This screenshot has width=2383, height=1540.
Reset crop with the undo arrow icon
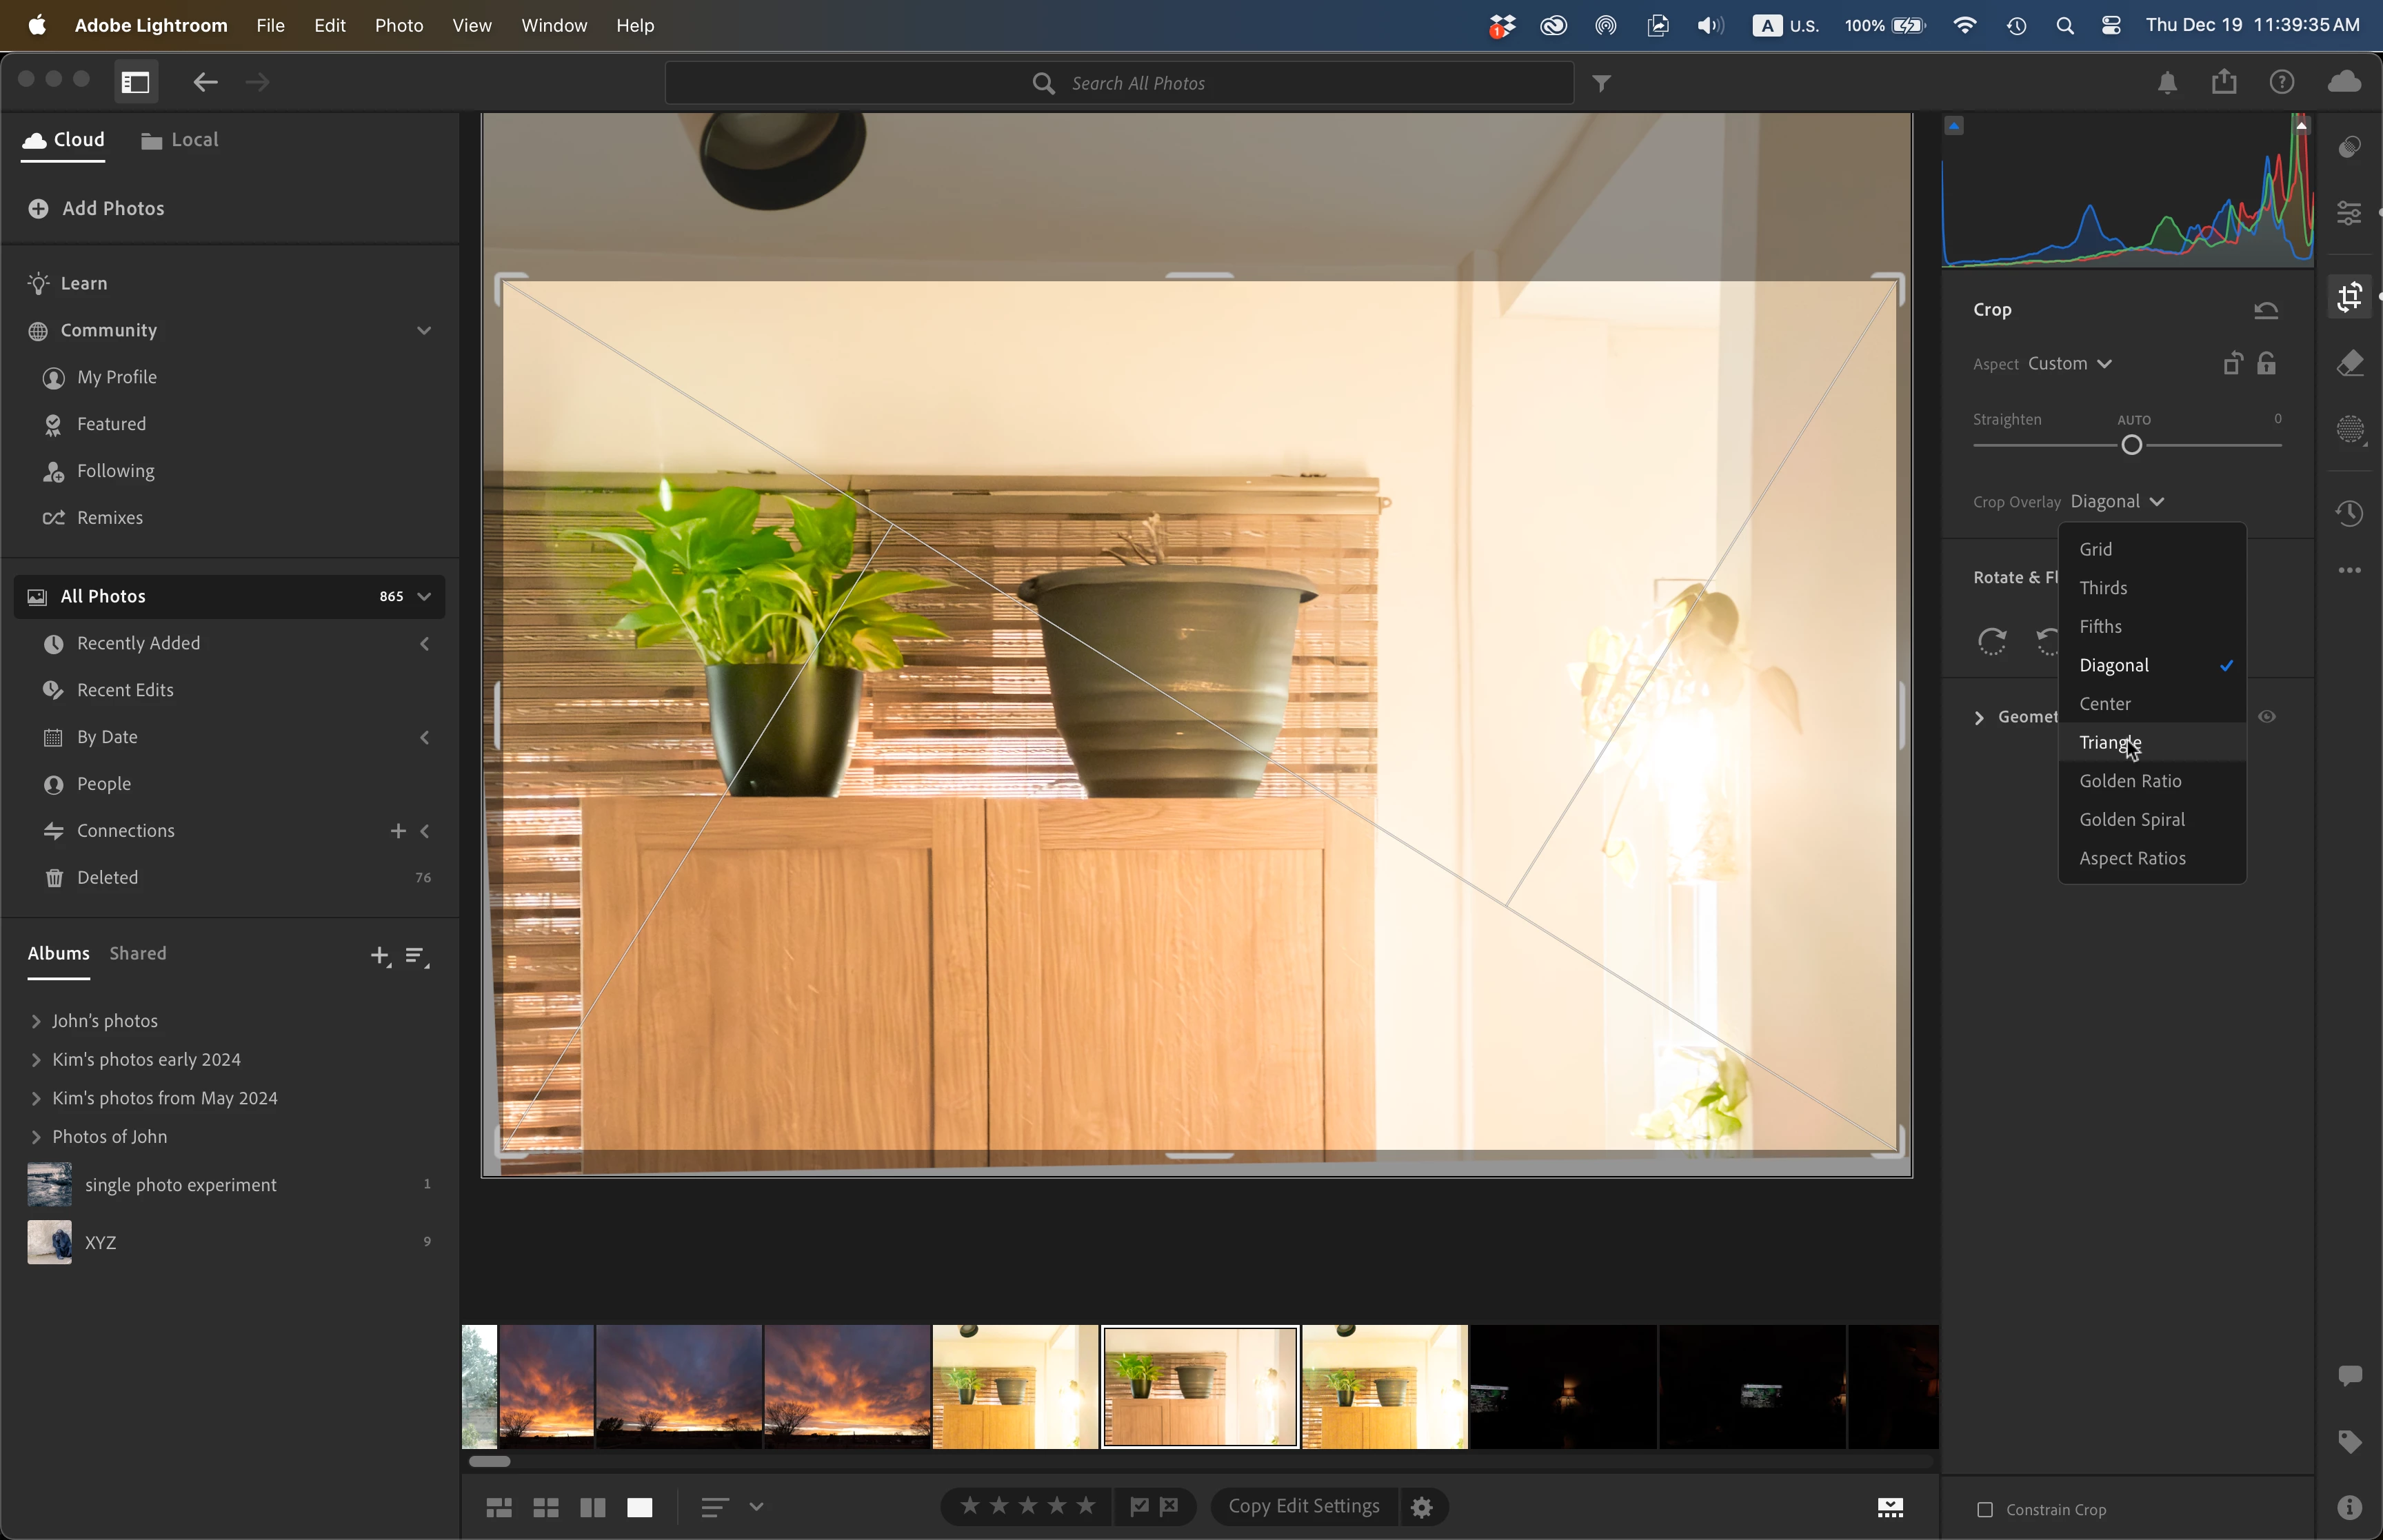click(x=2266, y=310)
